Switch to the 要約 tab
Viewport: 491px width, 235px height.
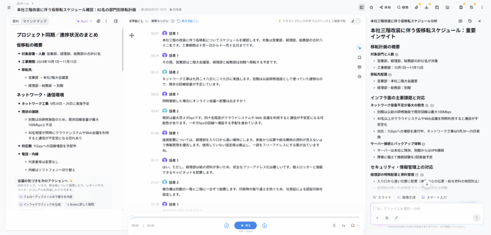(16, 21)
